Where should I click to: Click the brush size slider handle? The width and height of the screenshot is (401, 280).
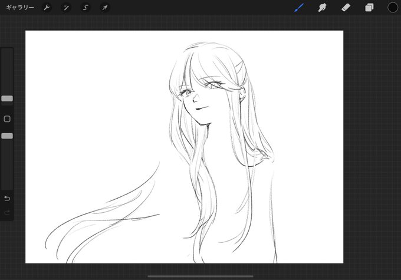pos(7,98)
